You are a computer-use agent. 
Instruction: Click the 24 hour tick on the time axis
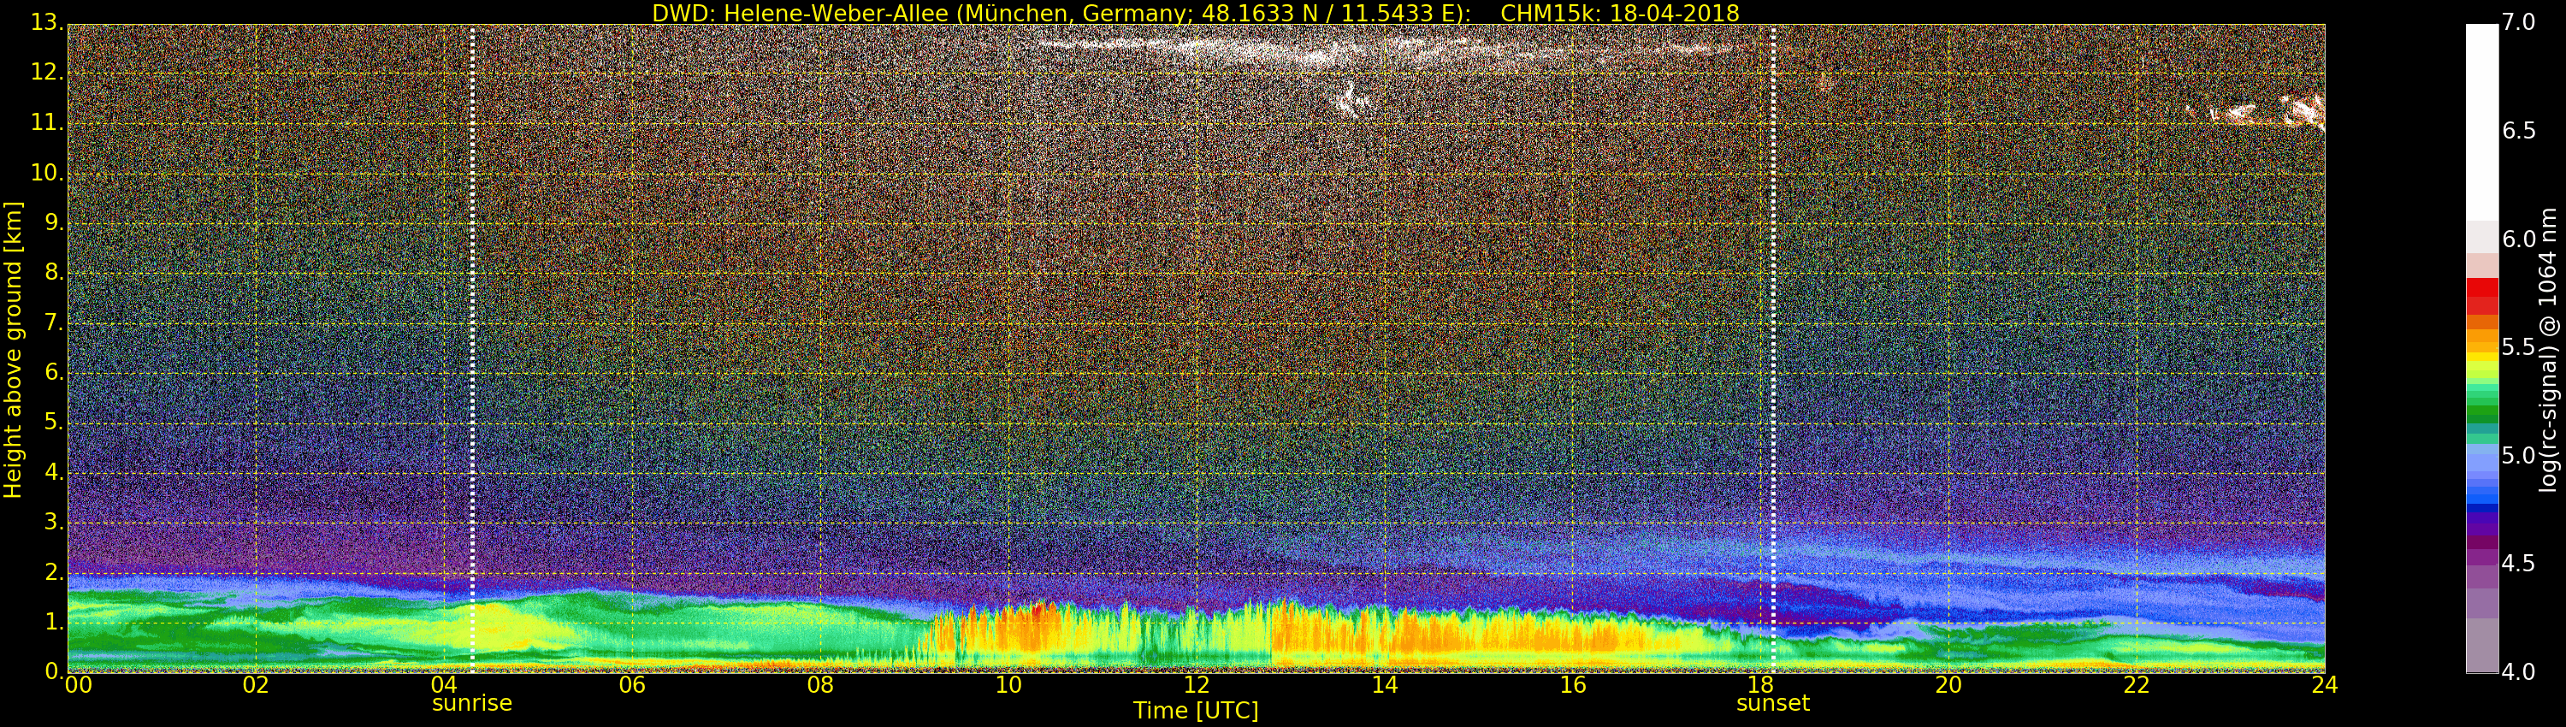[2324, 685]
